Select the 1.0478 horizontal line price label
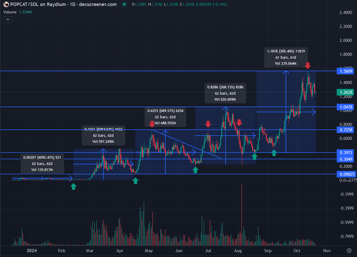The height and width of the screenshot is (257, 357). pyautogui.click(x=345, y=107)
